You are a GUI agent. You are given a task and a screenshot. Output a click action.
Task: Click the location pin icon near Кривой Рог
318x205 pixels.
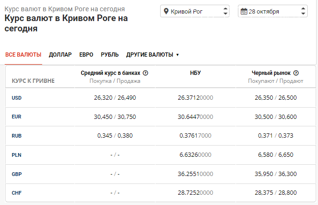point(166,11)
